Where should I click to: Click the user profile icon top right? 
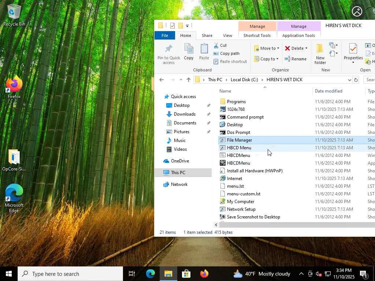357,11
